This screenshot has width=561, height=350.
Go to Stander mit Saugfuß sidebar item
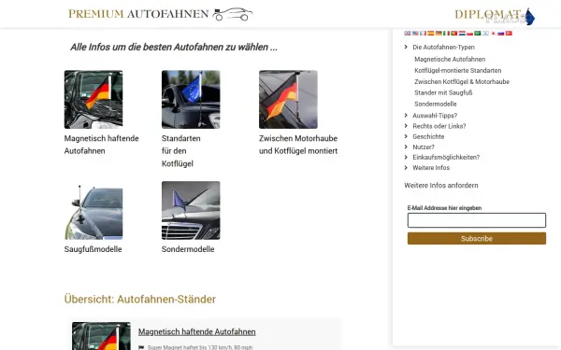tap(443, 92)
